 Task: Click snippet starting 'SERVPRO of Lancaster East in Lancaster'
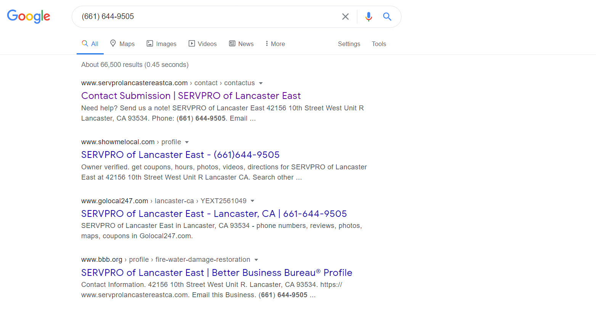pos(222,231)
